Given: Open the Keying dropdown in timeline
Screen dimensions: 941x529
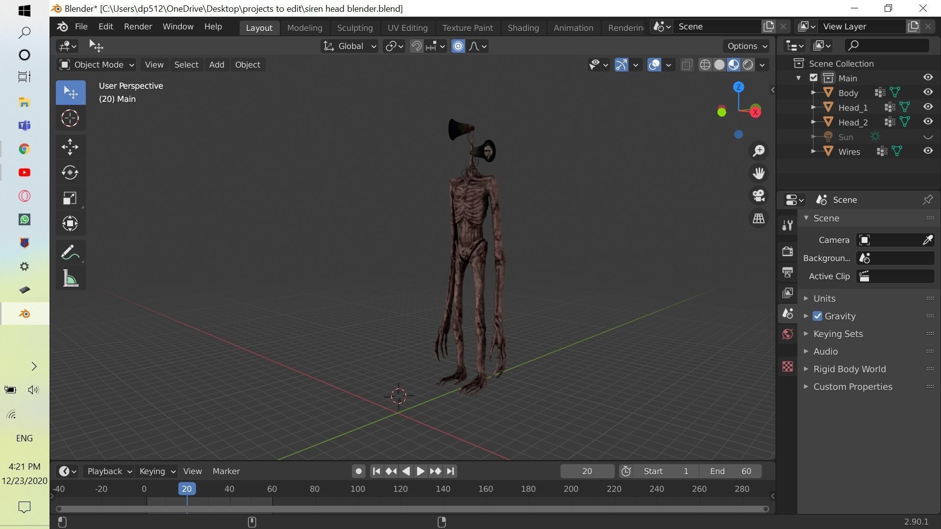Looking at the screenshot, I should point(157,471).
